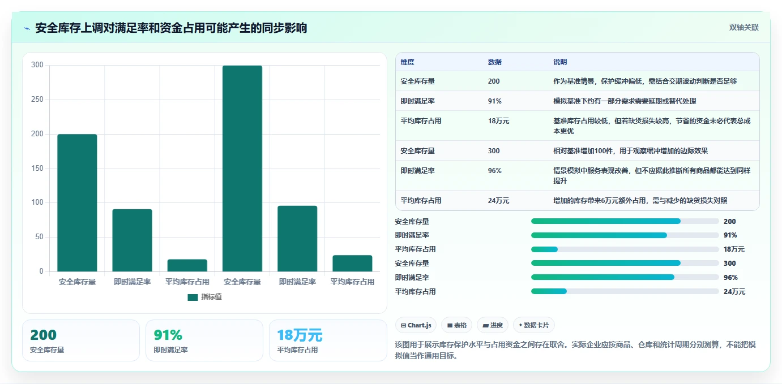Image resolution: width=782 pixels, height=384 pixels.
Task: Select the Chart.js tag
Action: (x=416, y=325)
